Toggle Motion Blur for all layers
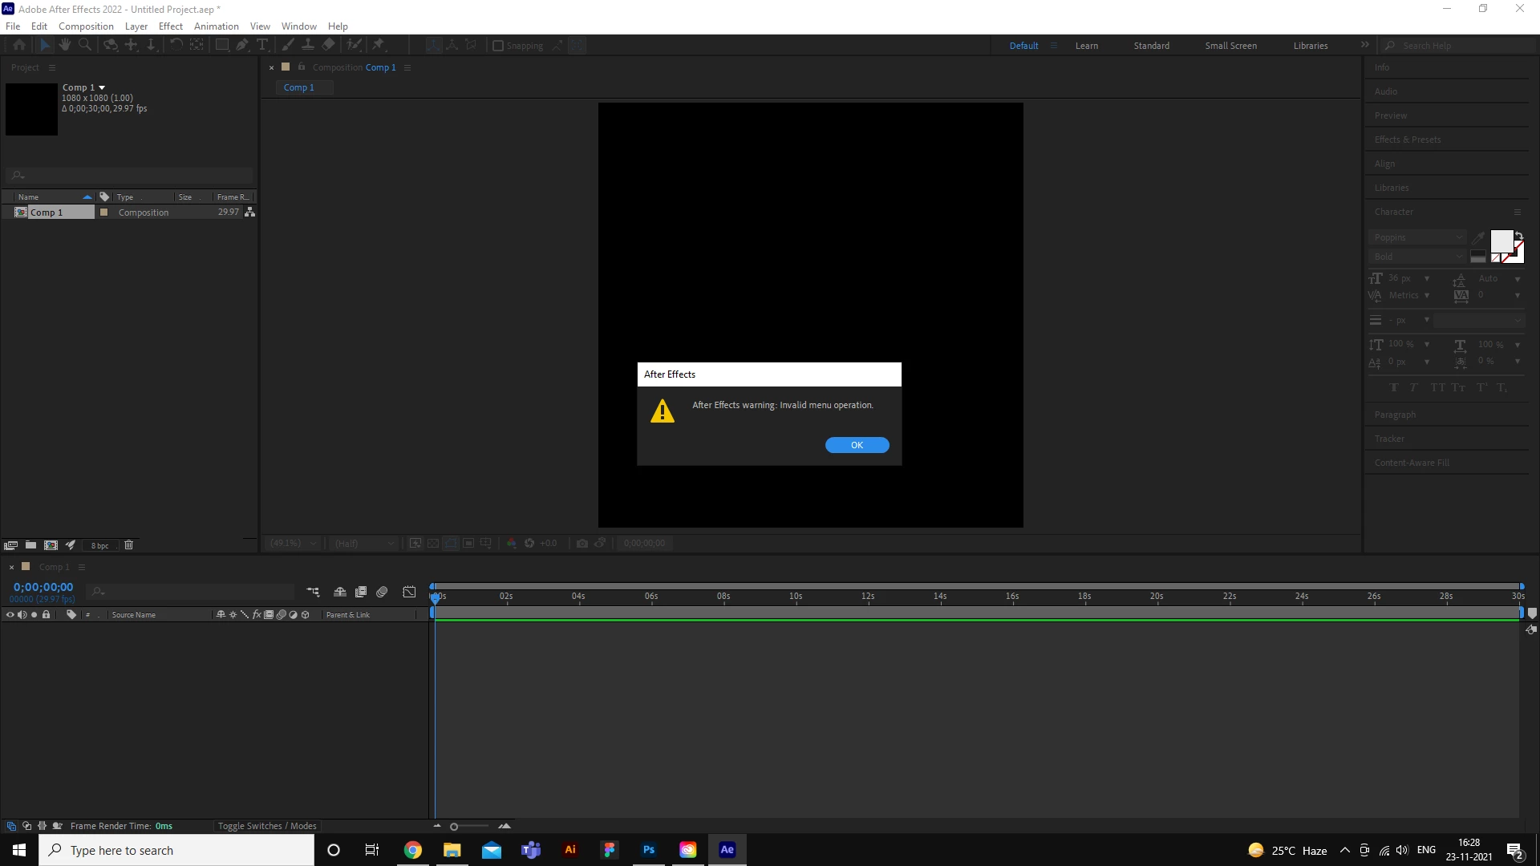Screen dimensions: 1540x866 click(x=382, y=592)
